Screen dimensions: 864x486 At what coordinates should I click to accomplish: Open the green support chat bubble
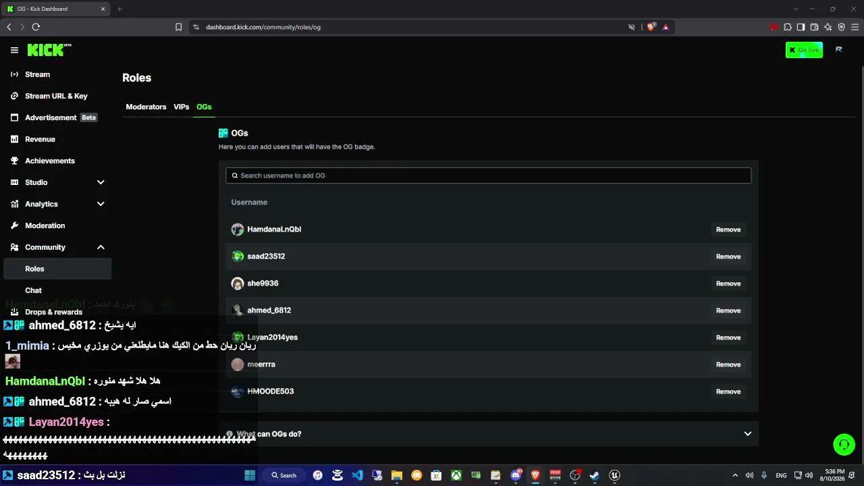844,444
